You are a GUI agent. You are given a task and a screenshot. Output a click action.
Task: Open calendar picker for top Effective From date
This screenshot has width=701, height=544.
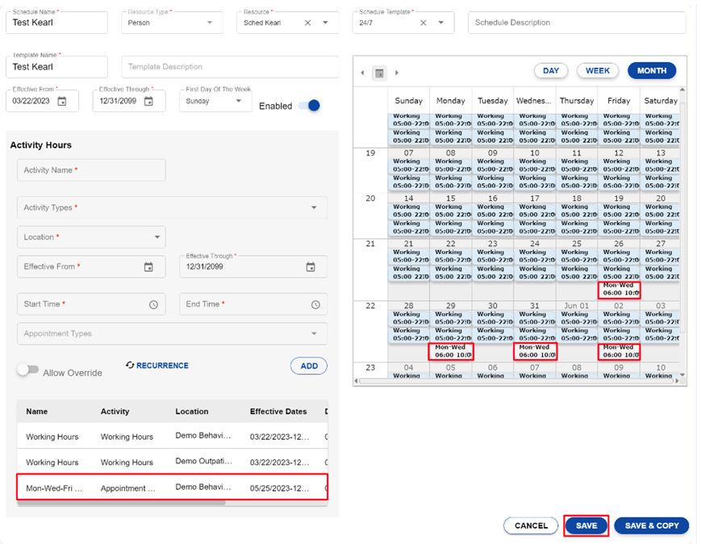(x=62, y=102)
